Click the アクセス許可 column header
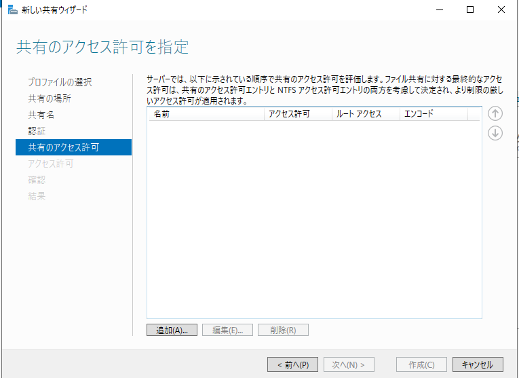This screenshot has height=378, width=519. point(297,114)
